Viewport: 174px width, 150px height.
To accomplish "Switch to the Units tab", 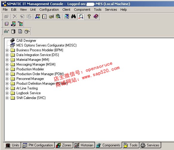I will (13, 145).
